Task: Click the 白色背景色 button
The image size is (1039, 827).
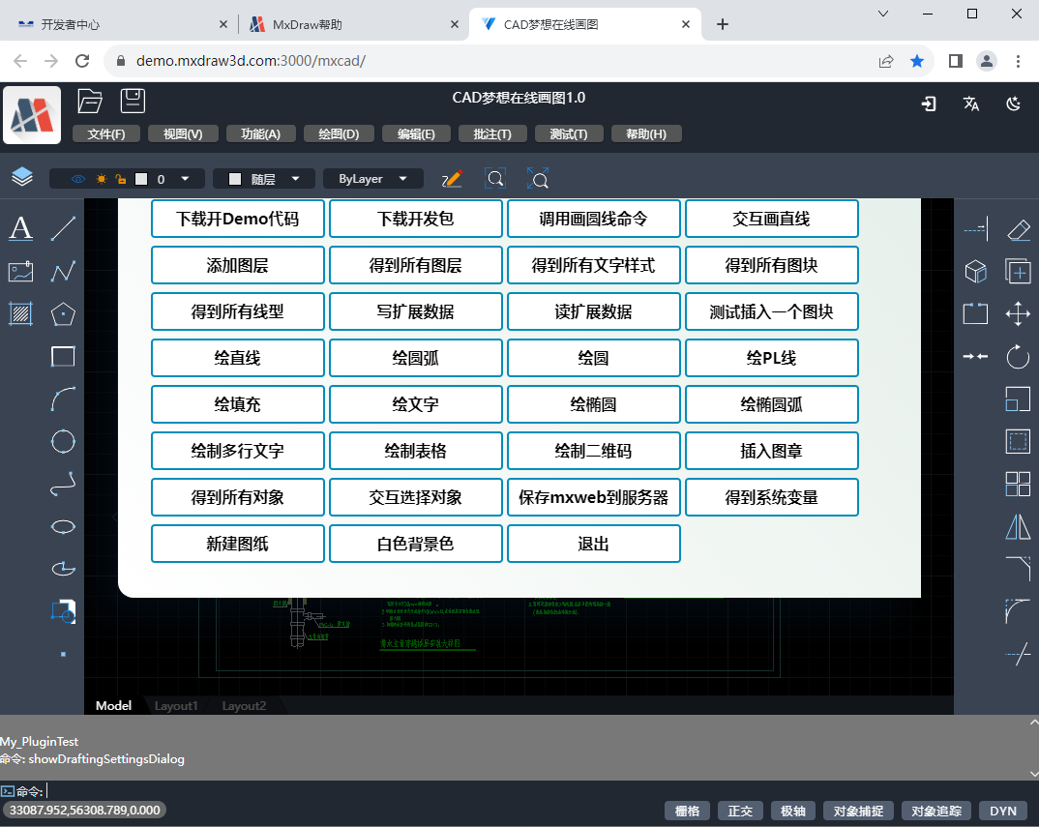Action: pyautogui.click(x=415, y=544)
